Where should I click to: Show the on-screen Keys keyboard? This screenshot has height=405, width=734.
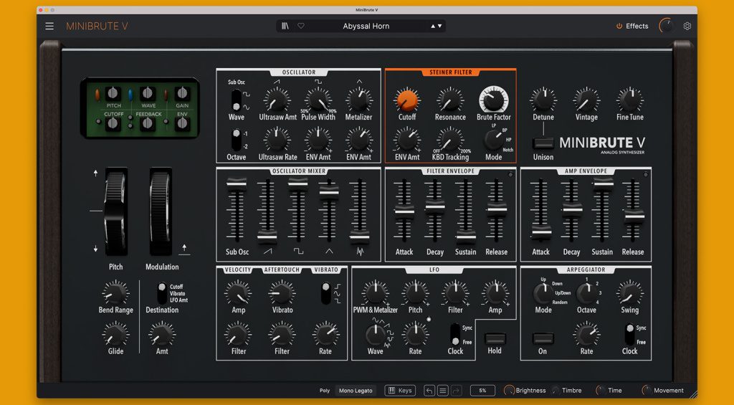point(400,391)
